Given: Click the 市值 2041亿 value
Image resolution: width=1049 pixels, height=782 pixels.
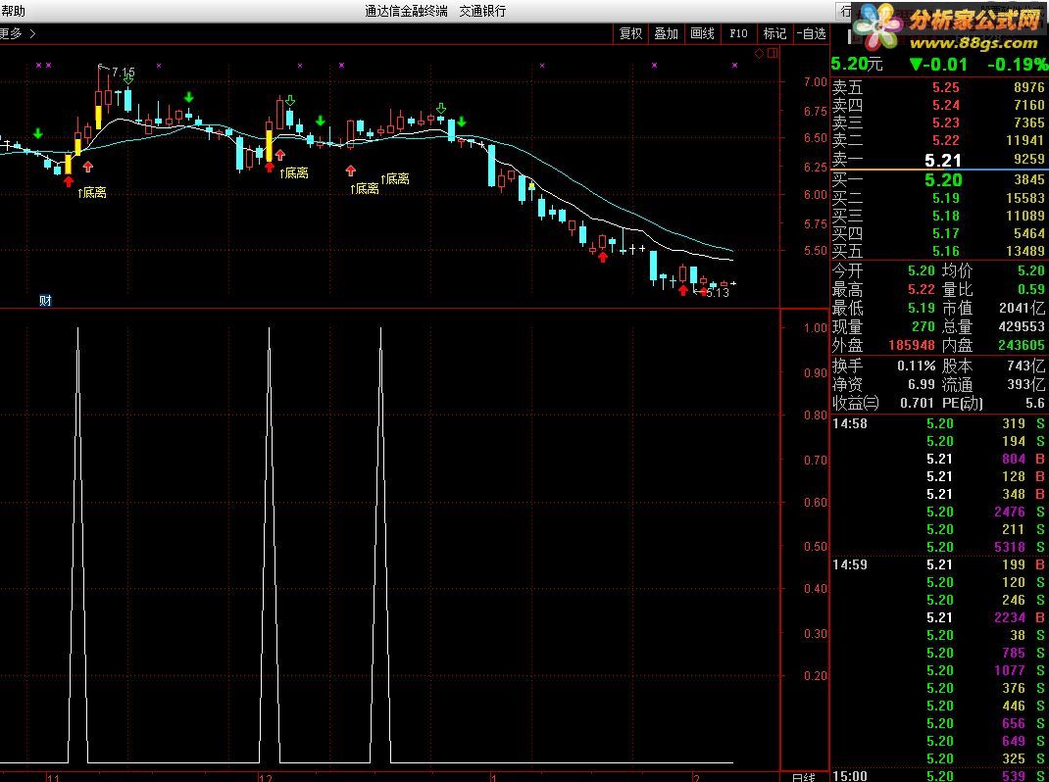Looking at the screenshot, I should (1021, 309).
